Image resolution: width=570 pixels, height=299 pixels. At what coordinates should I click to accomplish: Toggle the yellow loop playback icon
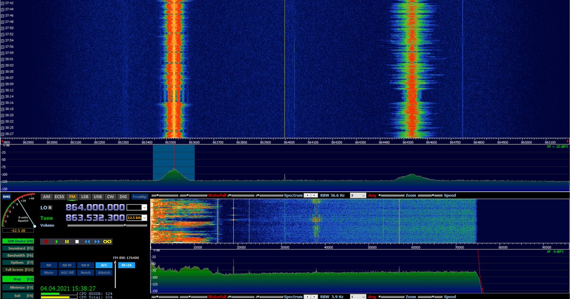[x=108, y=242]
